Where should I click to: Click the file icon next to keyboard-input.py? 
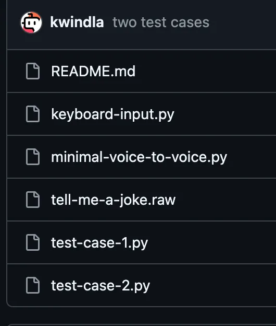pos(33,114)
